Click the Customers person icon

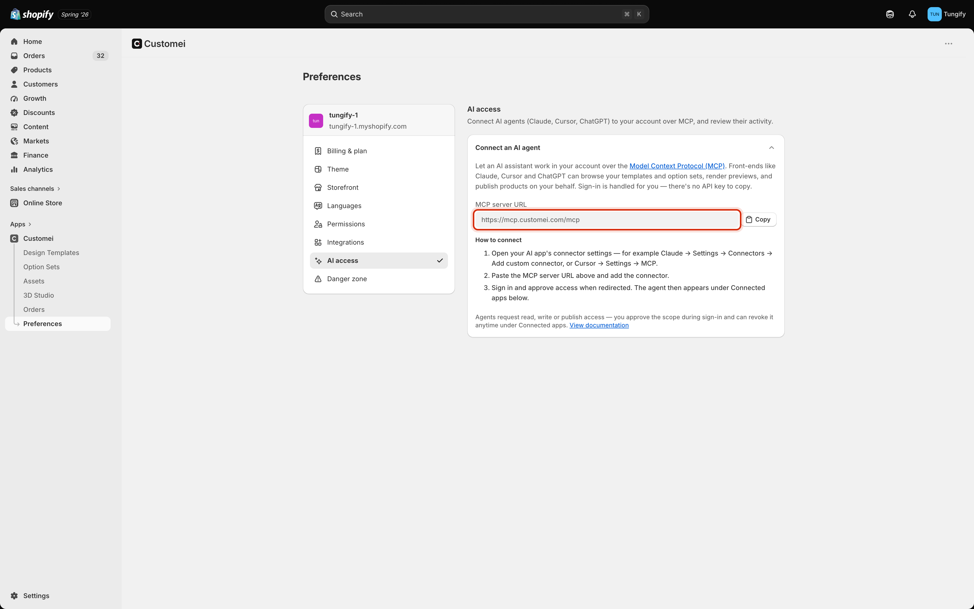point(14,84)
